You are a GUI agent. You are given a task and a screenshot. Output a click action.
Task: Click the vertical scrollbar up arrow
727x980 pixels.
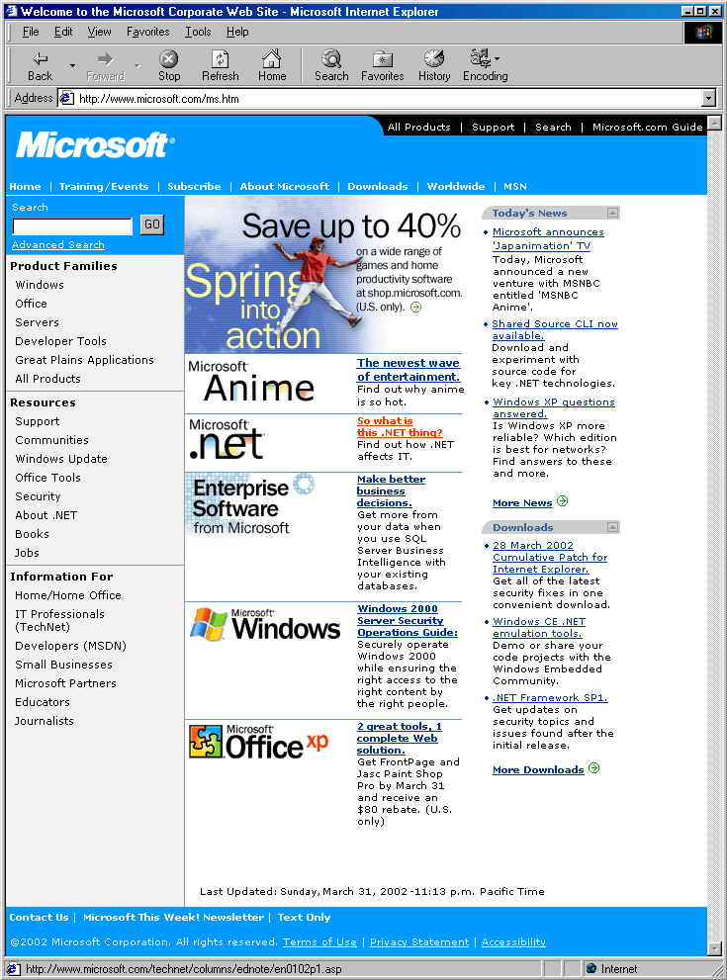pos(714,123)
